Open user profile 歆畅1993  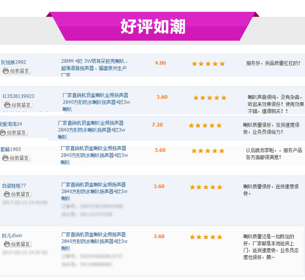(11, 149)
